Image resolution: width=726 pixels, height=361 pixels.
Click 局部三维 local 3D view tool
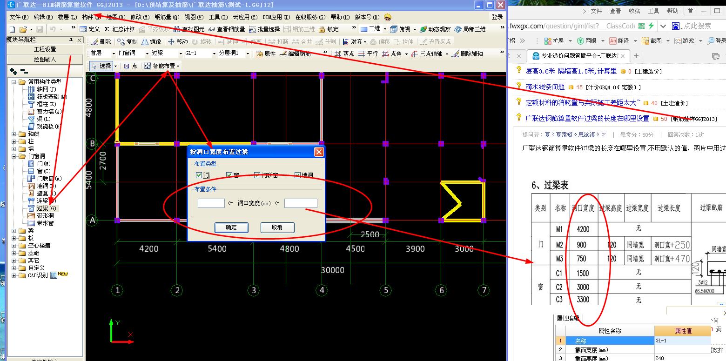pyautogui.click(x=470, y=29)
